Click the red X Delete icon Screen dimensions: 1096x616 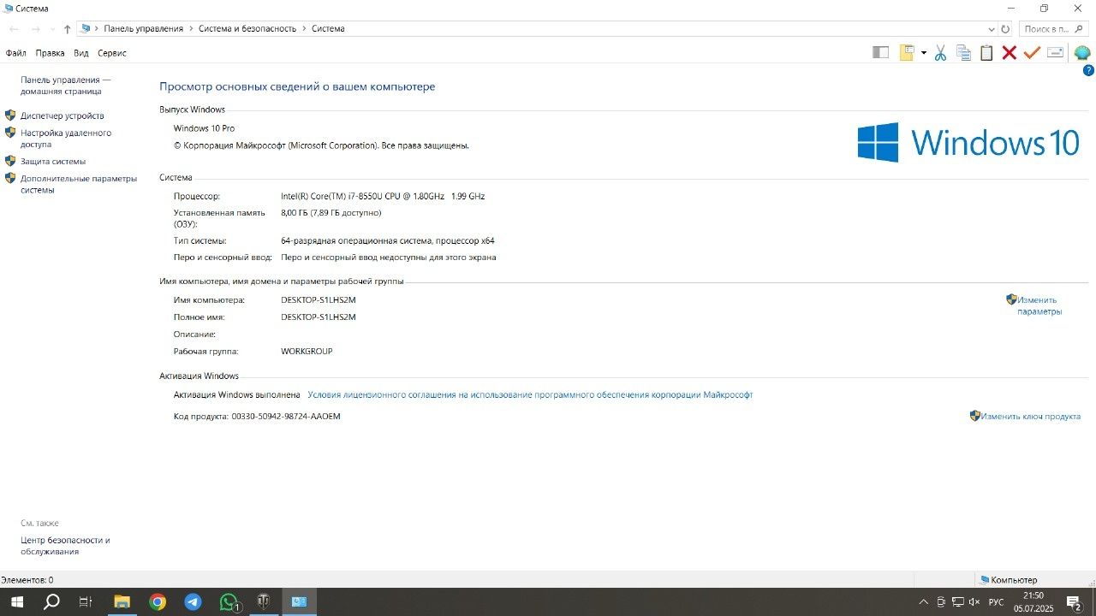(1010, 53)
